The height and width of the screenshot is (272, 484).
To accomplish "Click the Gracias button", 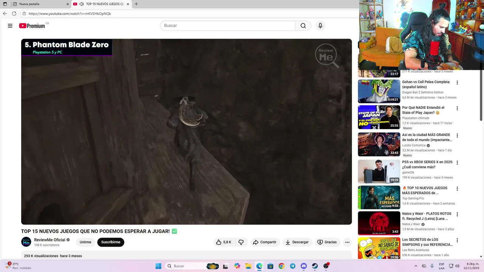I will [327, 242].
